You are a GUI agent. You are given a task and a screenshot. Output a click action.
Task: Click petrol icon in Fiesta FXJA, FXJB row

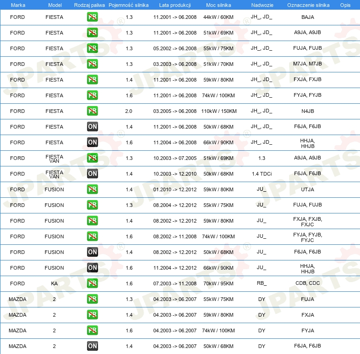coord(92,80)
